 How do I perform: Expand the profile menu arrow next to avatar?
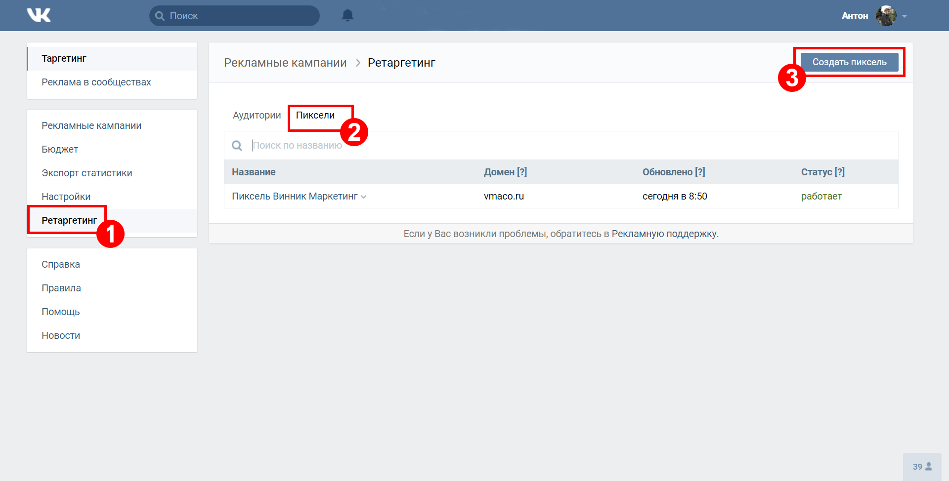[x=905, y=16]
